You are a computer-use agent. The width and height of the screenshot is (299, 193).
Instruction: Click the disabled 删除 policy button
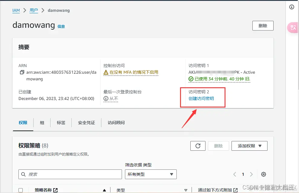point(218,146)
